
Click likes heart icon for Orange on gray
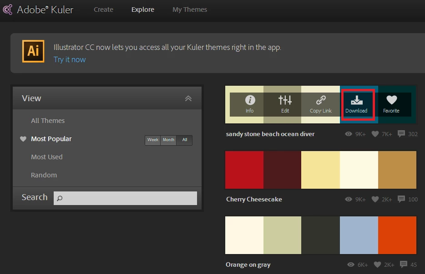377,264
